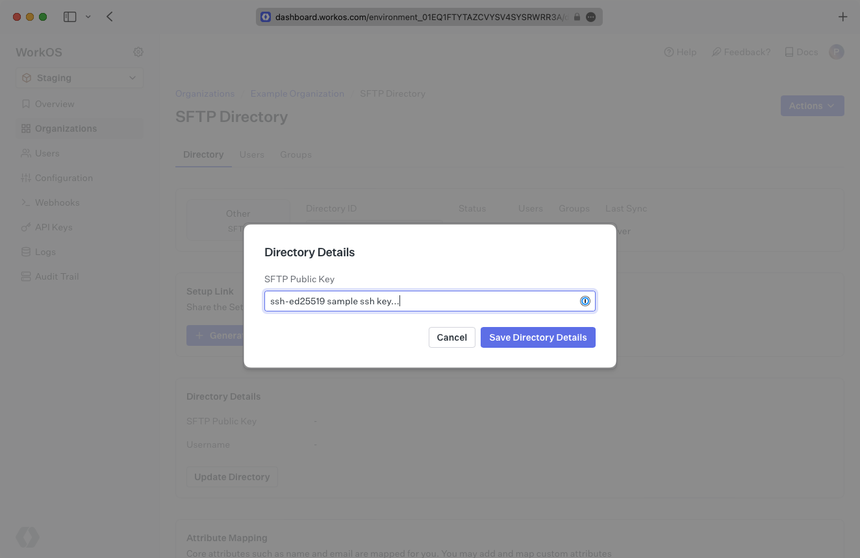
Task: Click the Audit Trail icon
Action: pos(26,276)
